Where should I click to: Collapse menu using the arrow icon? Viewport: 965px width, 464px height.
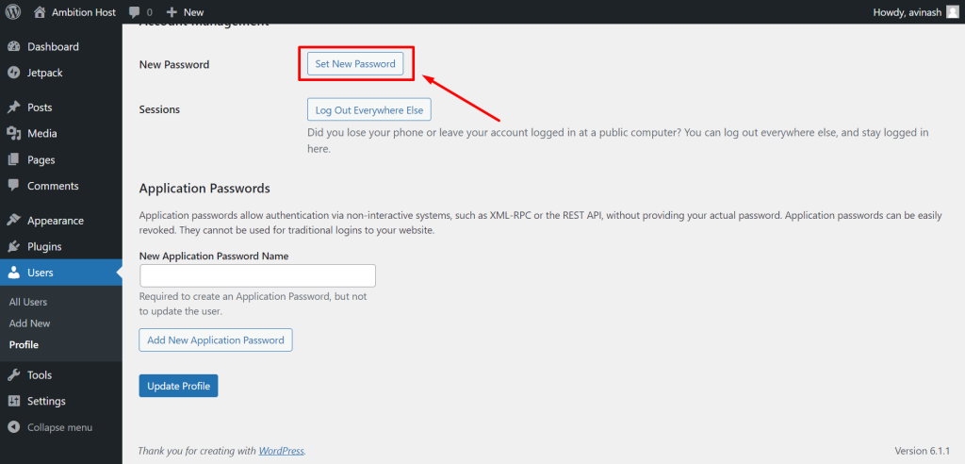click(13, 427)
